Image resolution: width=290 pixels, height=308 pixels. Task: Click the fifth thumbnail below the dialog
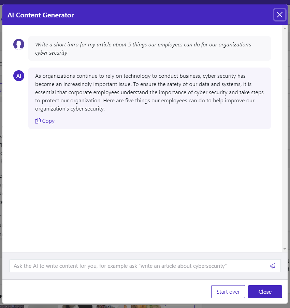pos(146,306)
